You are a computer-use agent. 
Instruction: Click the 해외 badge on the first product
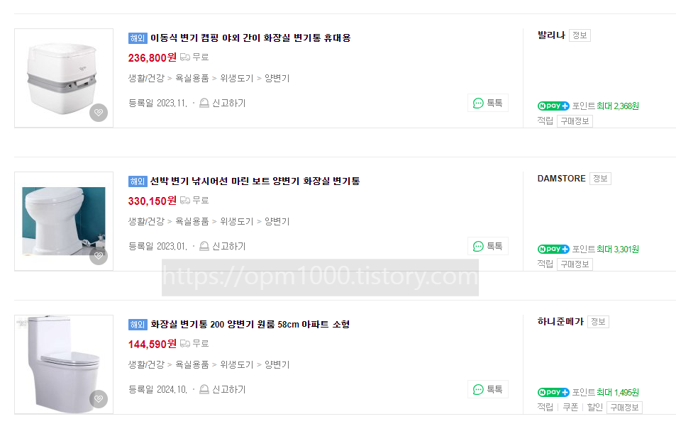pyautogui.click(x=135, y=38)
